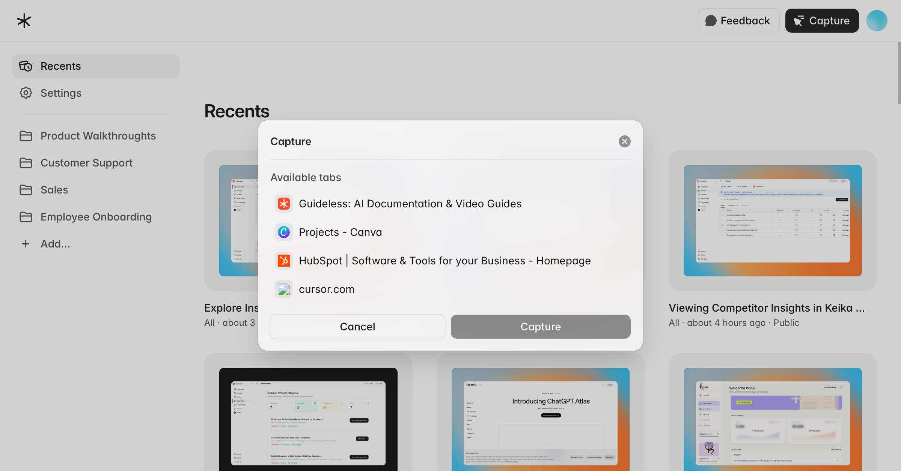The height and width of the screenshot is (471, 901).
Task: Open Settings via the gear icon
Action: click(26, 93)
